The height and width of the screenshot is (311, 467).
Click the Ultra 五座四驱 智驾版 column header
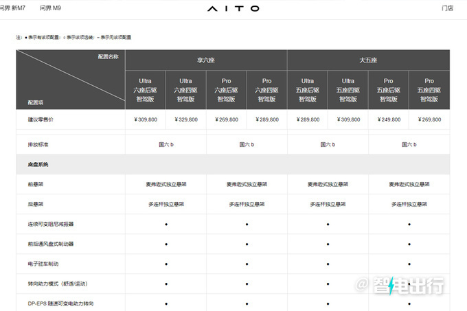pos(348,90)
